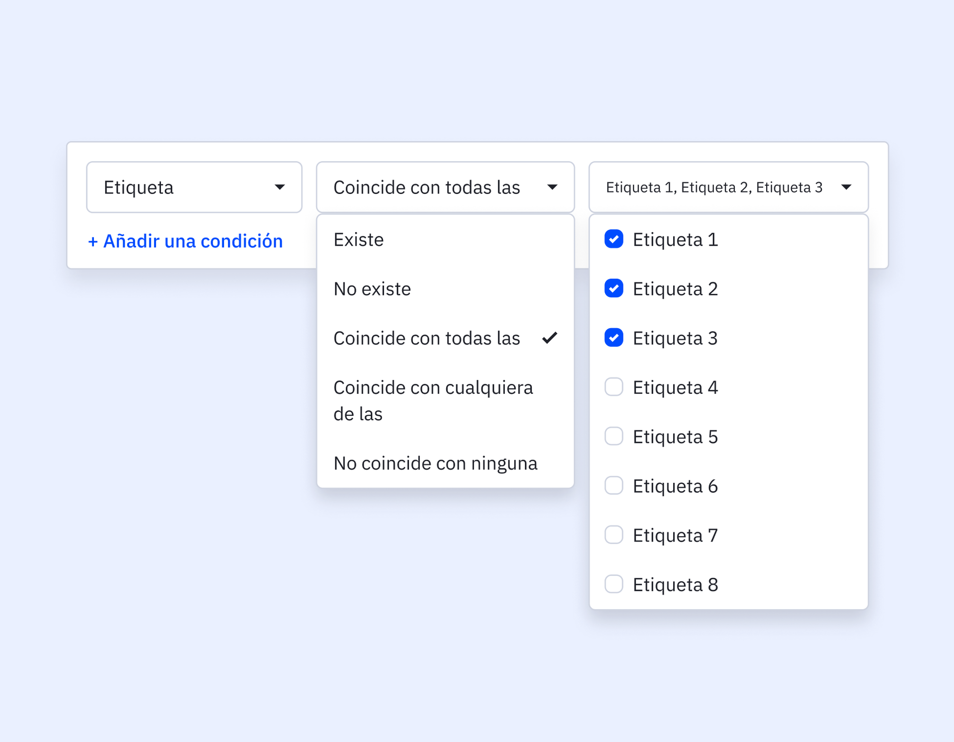This screenshot has width=954, height=742.
Task: Click the '+ Añadir una condición' link
Action: (185, 241)
